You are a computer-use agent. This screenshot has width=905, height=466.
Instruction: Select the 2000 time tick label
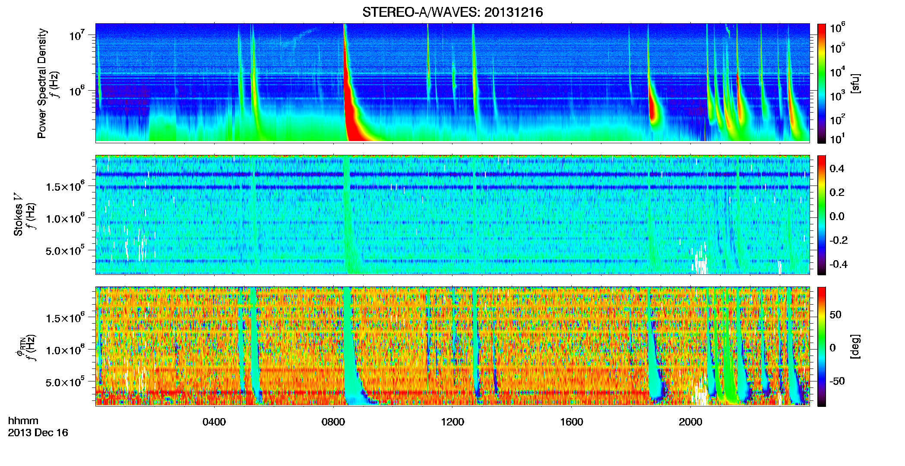pos(690,422)
